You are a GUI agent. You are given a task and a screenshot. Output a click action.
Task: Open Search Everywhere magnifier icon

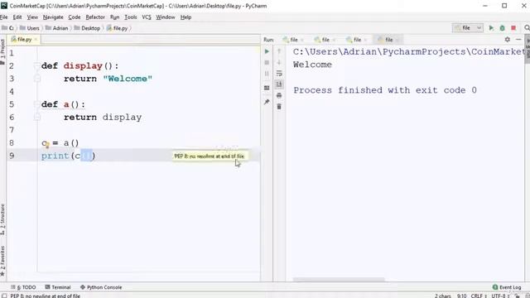[x=527, y=28]
